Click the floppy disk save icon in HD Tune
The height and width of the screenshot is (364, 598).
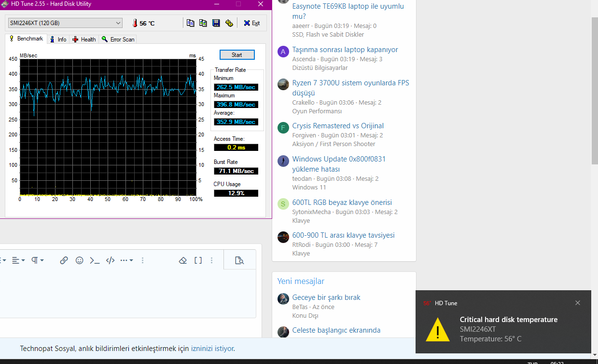pyautogui.click(x=216, y=23)
